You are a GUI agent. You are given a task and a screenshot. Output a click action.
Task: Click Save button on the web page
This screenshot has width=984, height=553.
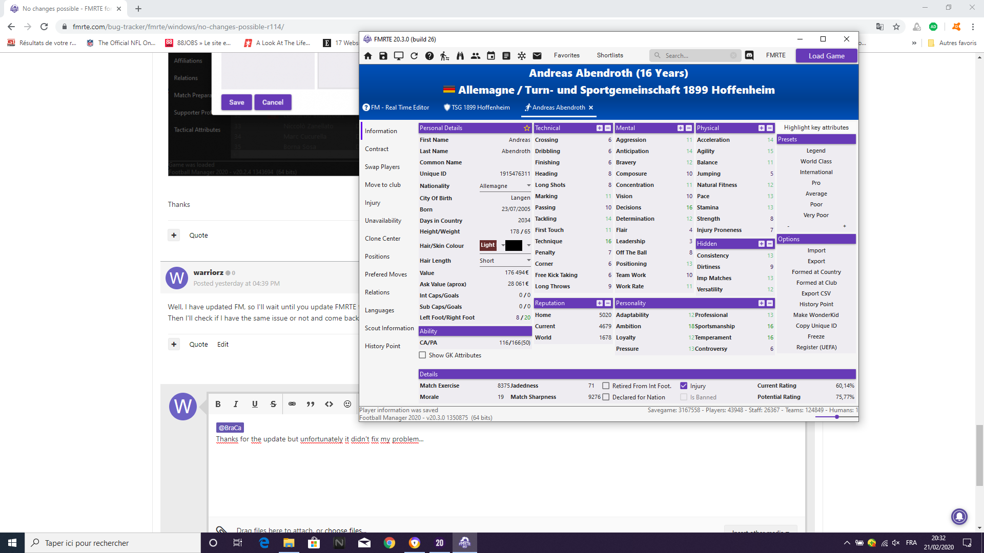click(x=237, y=102)
